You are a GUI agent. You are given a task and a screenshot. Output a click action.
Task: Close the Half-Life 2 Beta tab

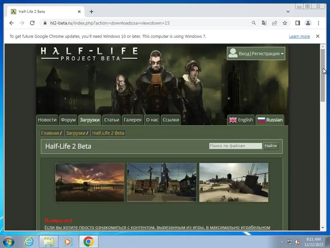(79, 12)
